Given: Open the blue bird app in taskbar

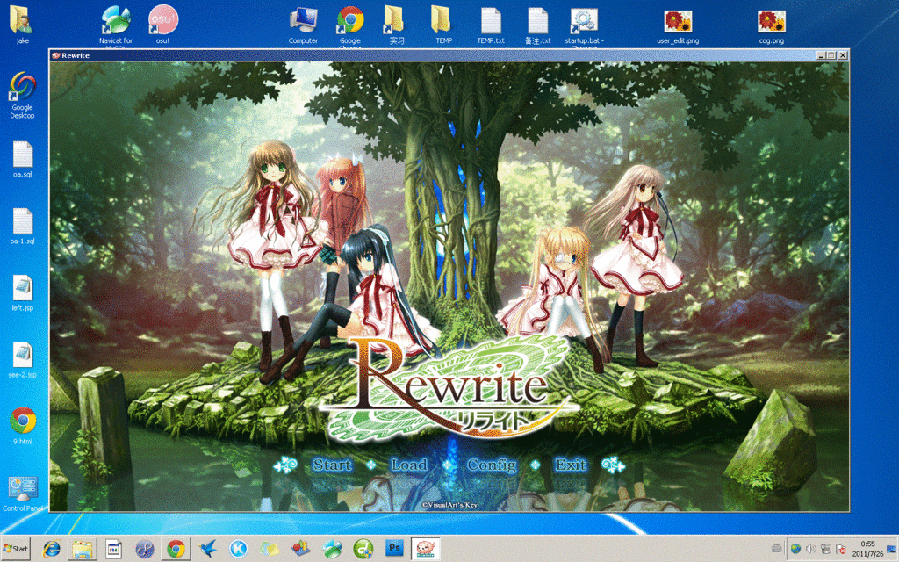Looking at the screenshot, I should click(x=207, y=549).
